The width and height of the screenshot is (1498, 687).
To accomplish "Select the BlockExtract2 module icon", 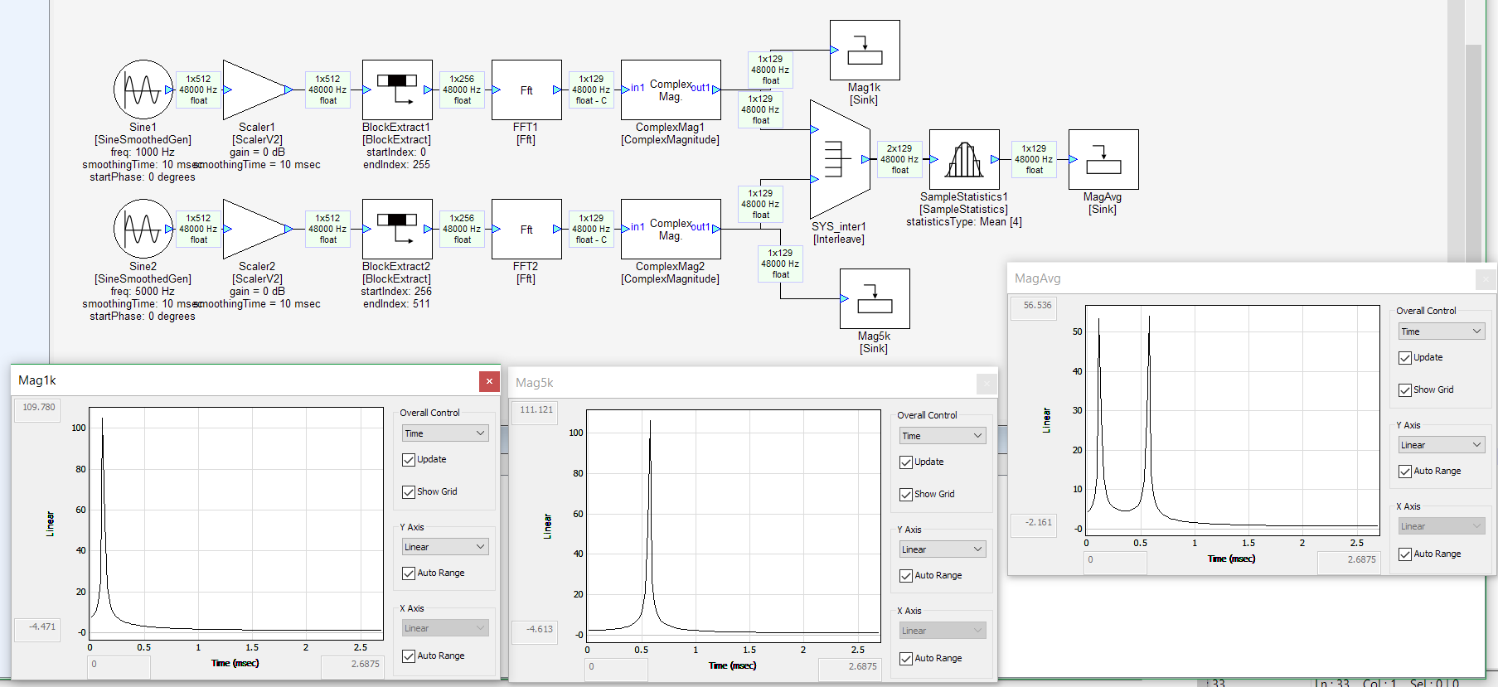I will pyautogui.click(x=397, y=229).
